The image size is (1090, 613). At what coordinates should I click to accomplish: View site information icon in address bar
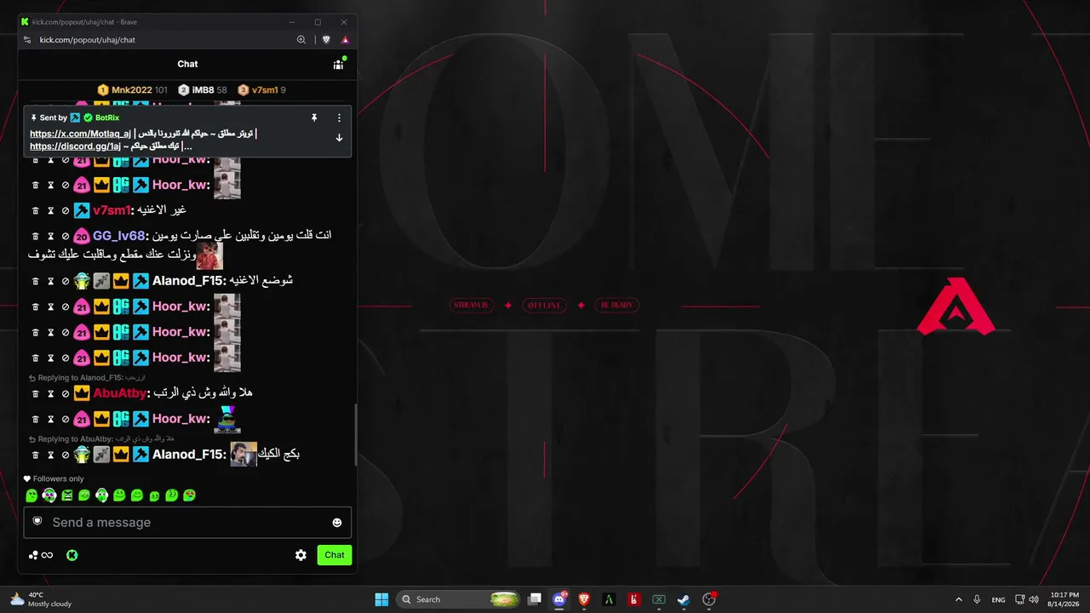pyautogui.click(x=27, y=39)
